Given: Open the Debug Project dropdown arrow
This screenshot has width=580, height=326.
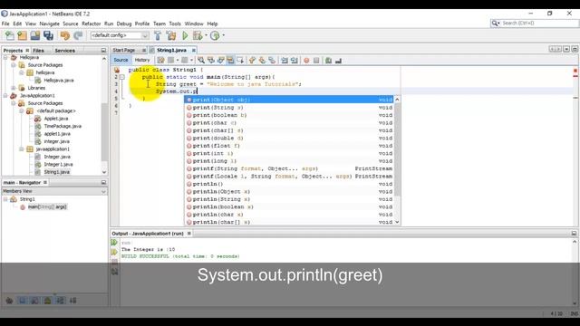Looking at the screenshot, I should [x=206, y=35].
